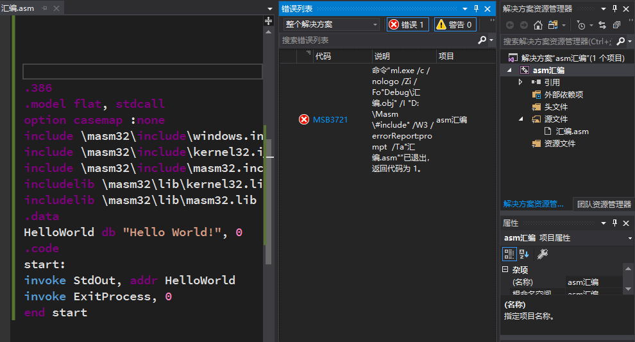The image size is (635, 342).
Task: Sort by the 说明 column header
Action: (x=403, y=56)
